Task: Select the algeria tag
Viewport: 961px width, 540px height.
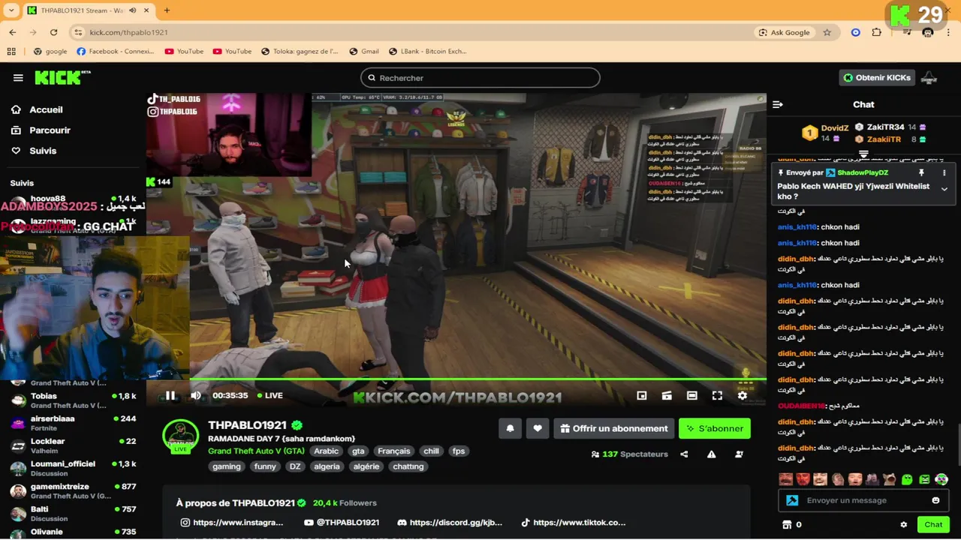Action: (327, 466)
